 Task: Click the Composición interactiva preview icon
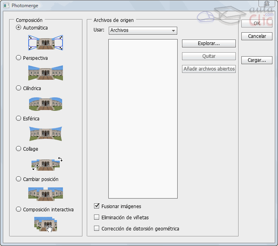[x=46, y=224]
